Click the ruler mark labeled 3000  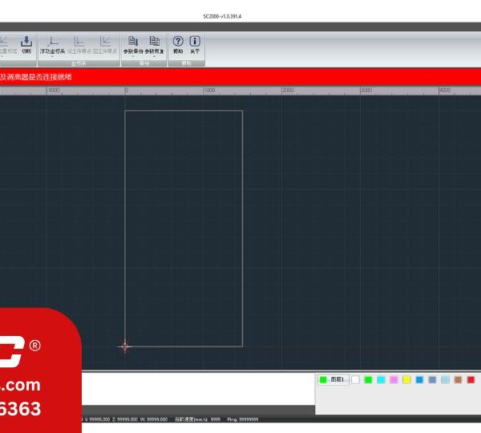click(366, 91)
